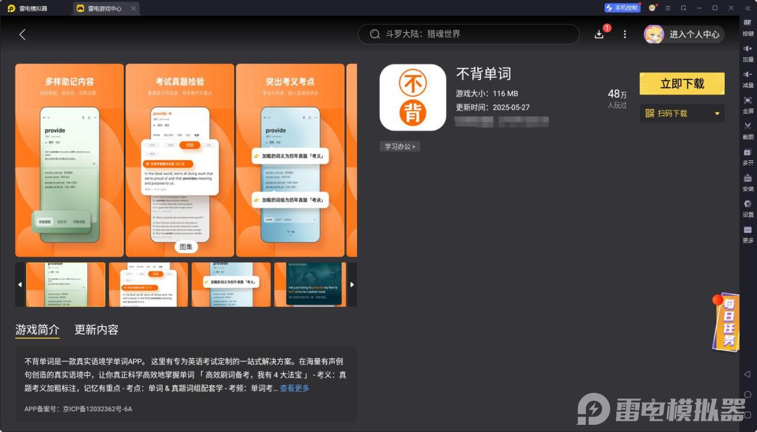Image resolution: width=757 pixels, height=432 pixels.
Task: Open the 学习办公 category tag
Action: coord(399,146)
